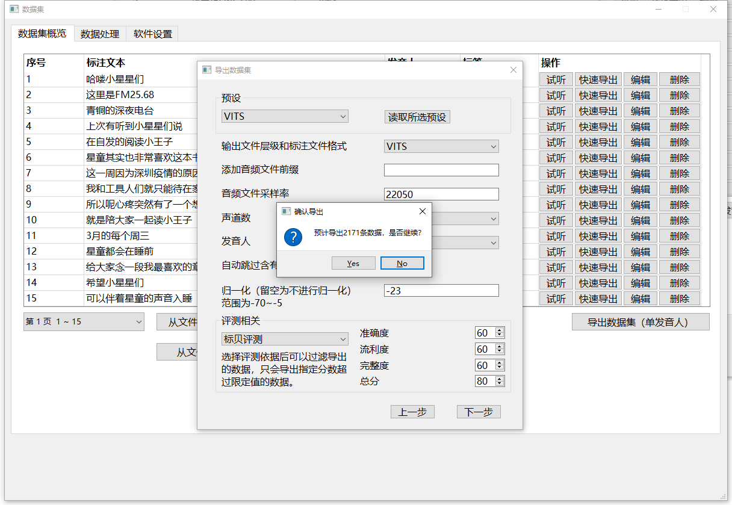Click the 上一步 button
732x505 pixels.
point(412,412)
